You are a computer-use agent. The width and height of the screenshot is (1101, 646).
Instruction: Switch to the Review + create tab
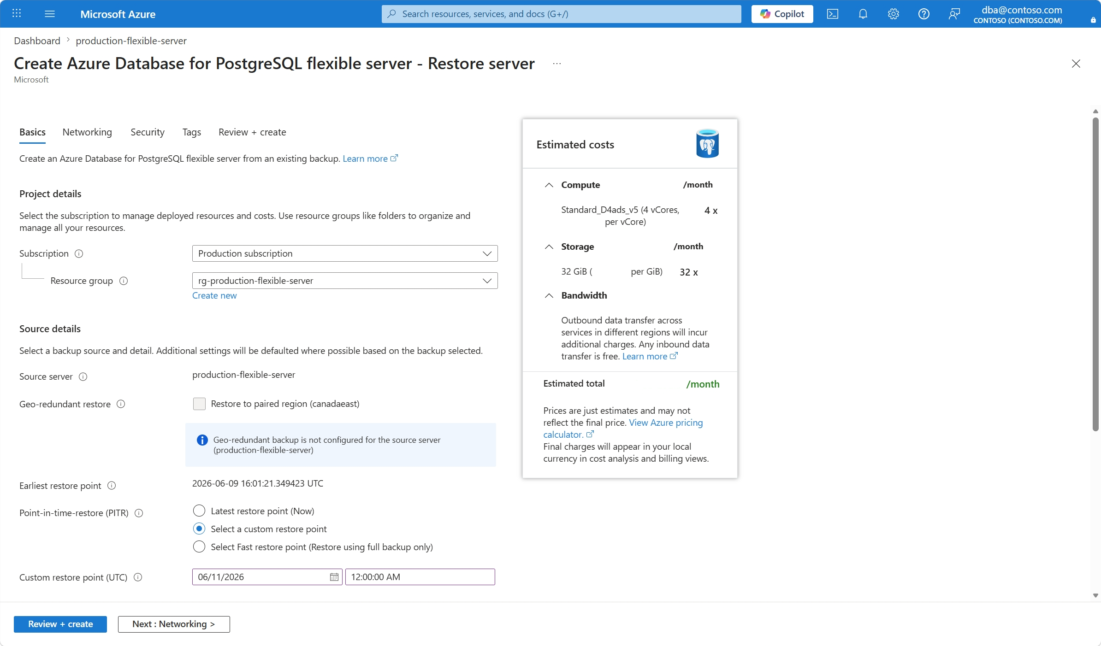pyautogui.click(x=252, y=132)
